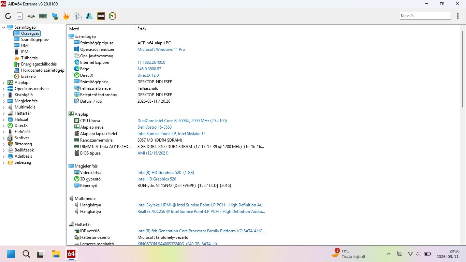Open taskbar Search magnifier icon
The height and width of the screenshot is (262, 466).
(26, 254)
